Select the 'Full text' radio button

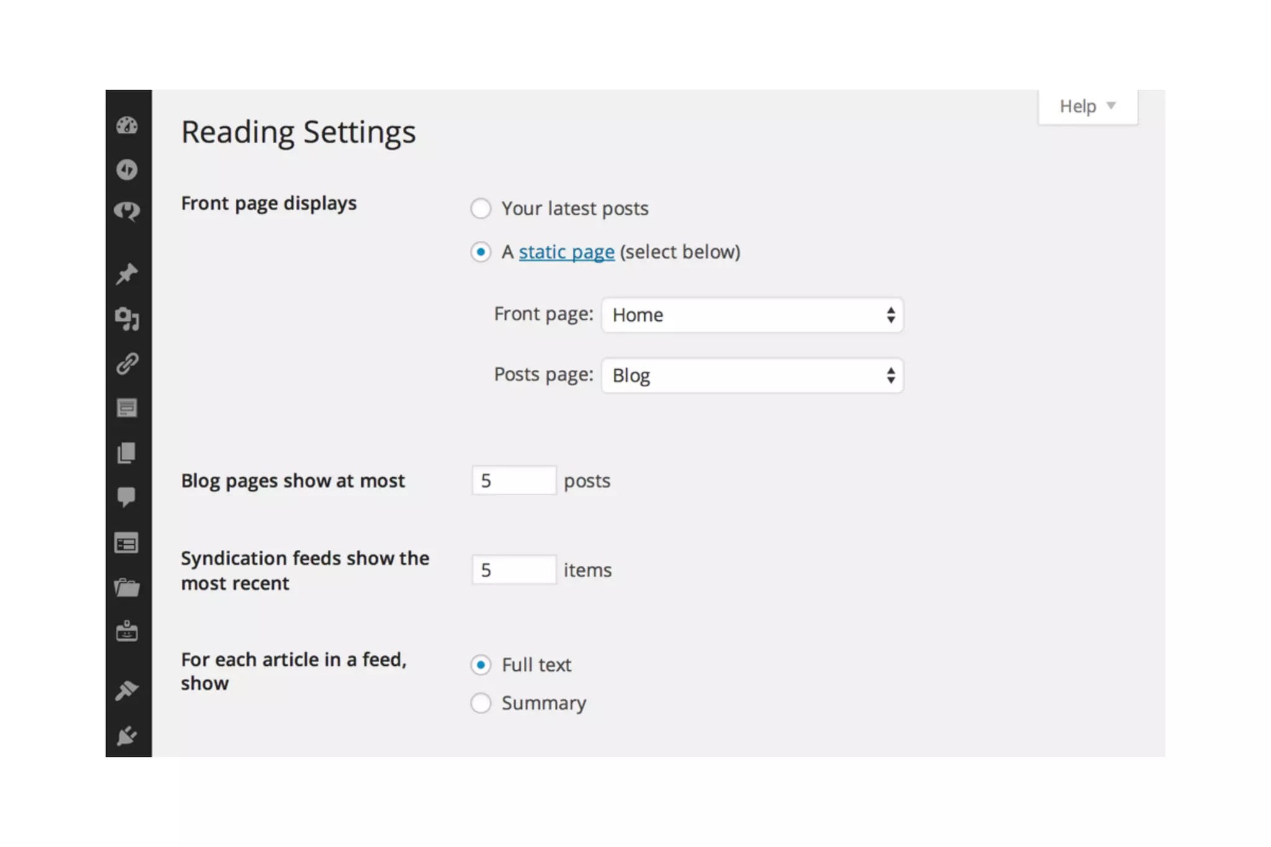[x=480, y=665]
